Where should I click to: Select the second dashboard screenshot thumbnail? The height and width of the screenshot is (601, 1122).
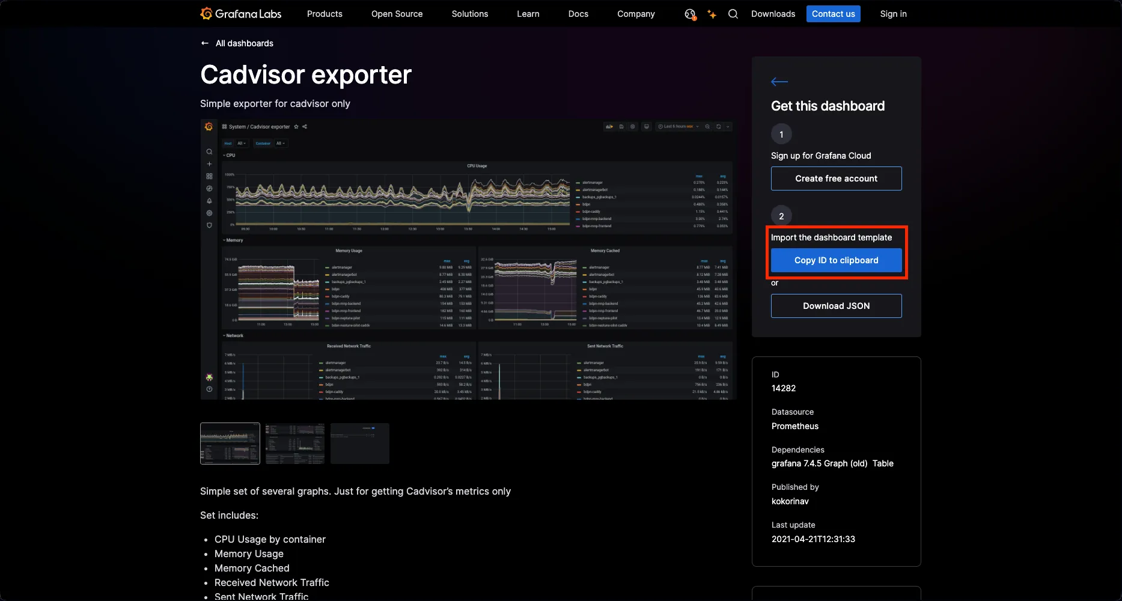295,444
